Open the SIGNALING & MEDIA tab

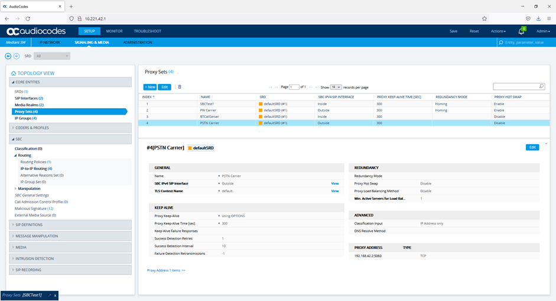[92, 42]
